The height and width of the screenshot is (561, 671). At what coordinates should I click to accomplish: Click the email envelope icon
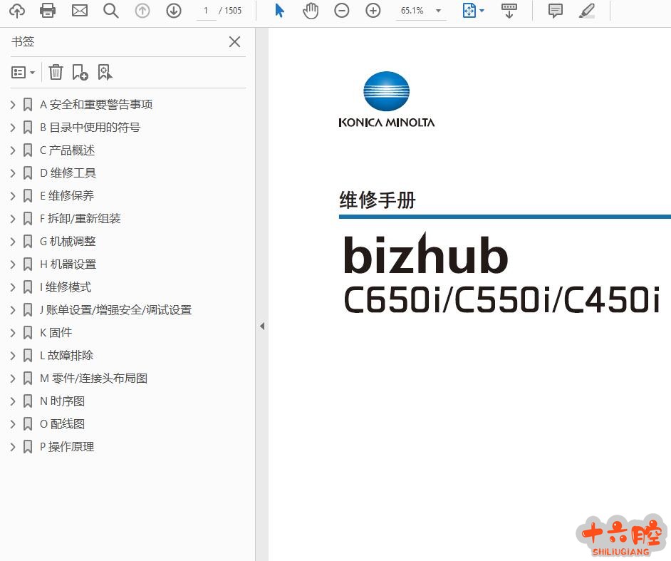pos(80,11)
